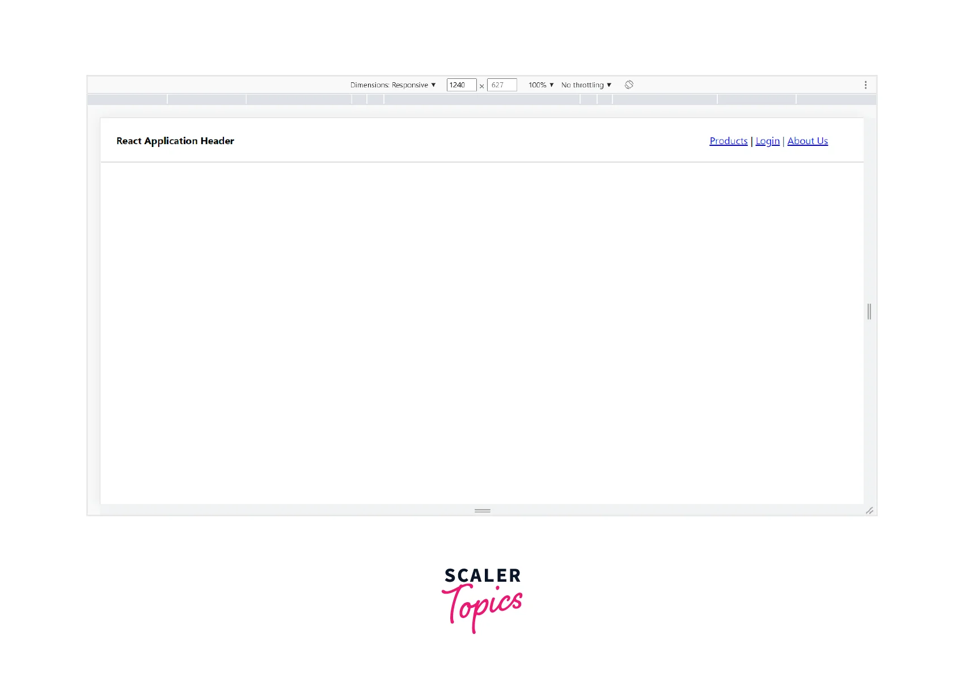Grab the vertical resize handle on viewport's right edge
Viewport: 964px width, 689px height.
[869, 311]
